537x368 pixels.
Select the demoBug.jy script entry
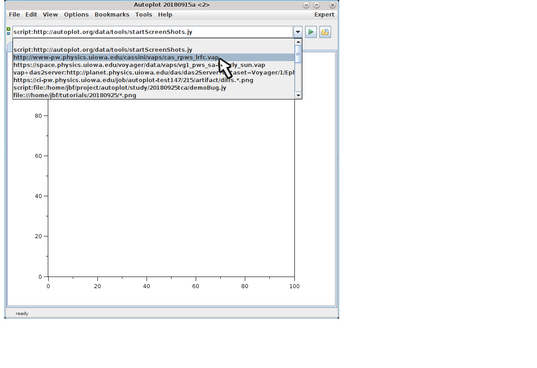[120, 88]
